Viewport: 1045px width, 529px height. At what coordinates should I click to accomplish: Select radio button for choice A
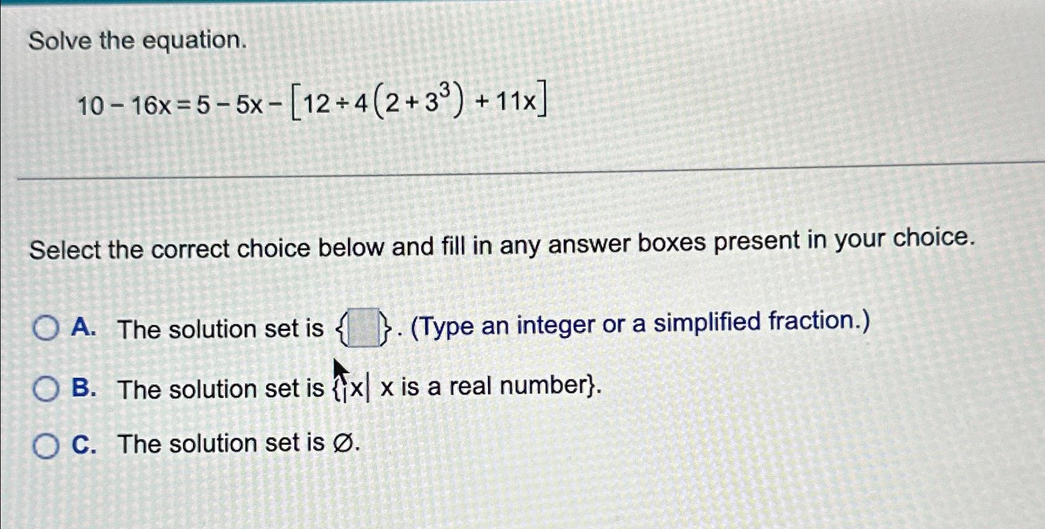coord(45,329)
